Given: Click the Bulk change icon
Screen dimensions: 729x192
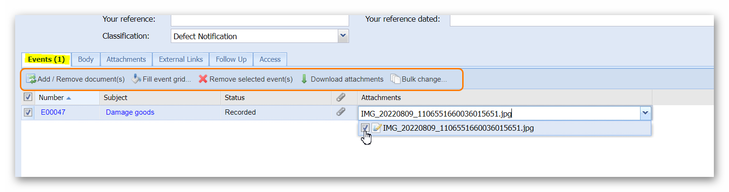Looking at the screenshot, I should point(395,79).
